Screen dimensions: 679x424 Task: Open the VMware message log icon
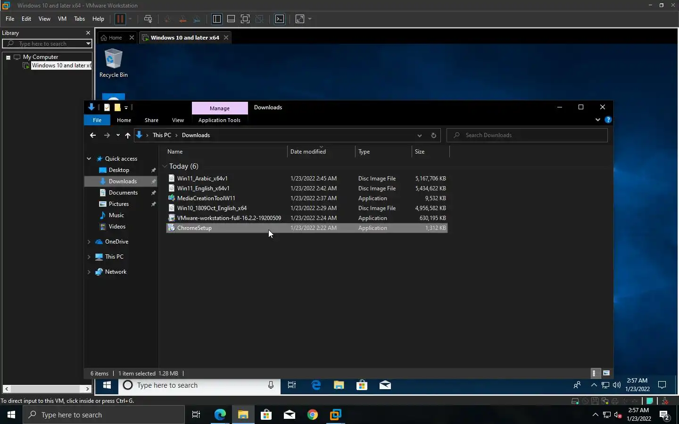[650, 401]
